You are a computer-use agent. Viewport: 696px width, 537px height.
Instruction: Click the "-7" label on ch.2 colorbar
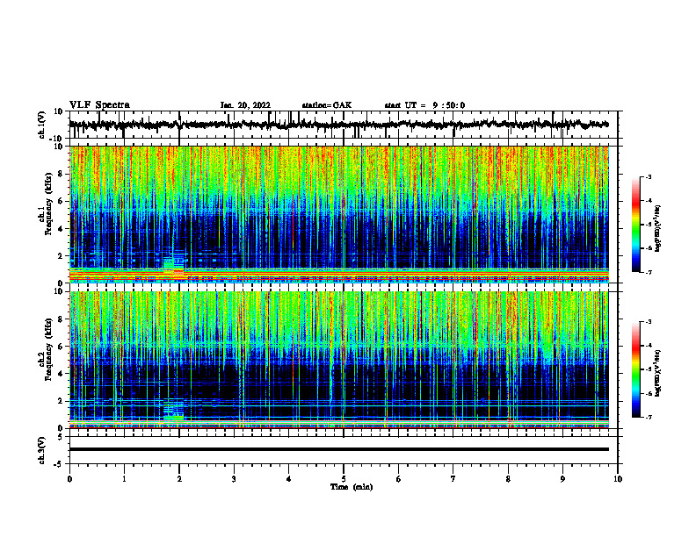click(x=648, y=417)
